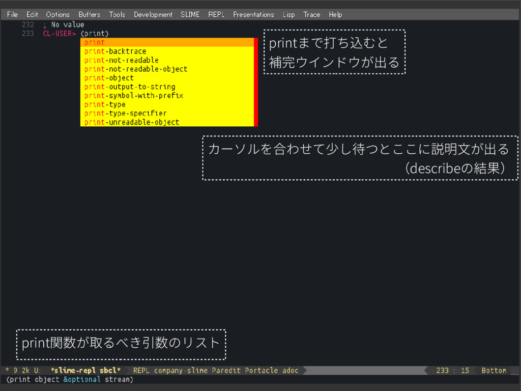Viewport: 521px width, 391px height.
Task: Click line number 232 in margin
Action: point(28,24)
